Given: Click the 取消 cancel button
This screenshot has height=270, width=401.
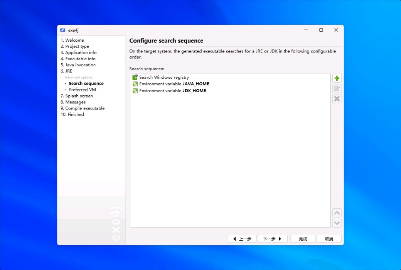Looking at the screenshot, I should (x=329, y=239).
